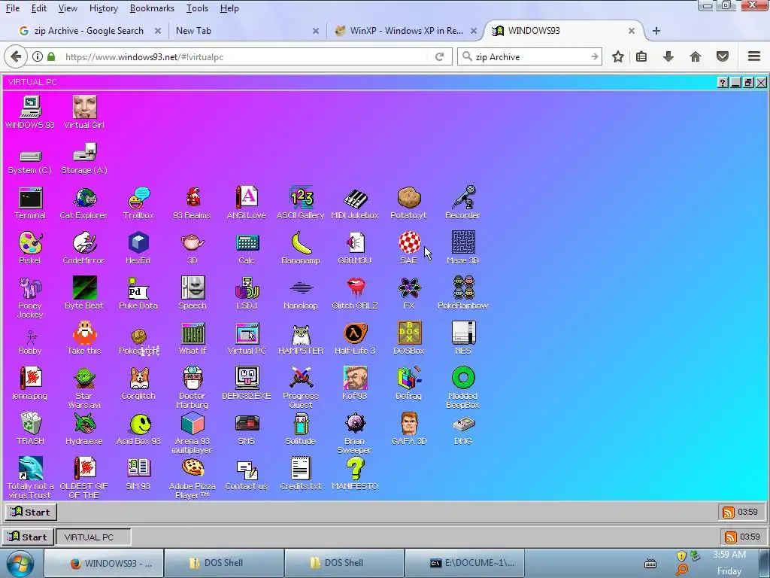The width and height of the screenshot is (770, 578).
Task: Open Firefox downloads arrow icon
Action: coord(668,56)
